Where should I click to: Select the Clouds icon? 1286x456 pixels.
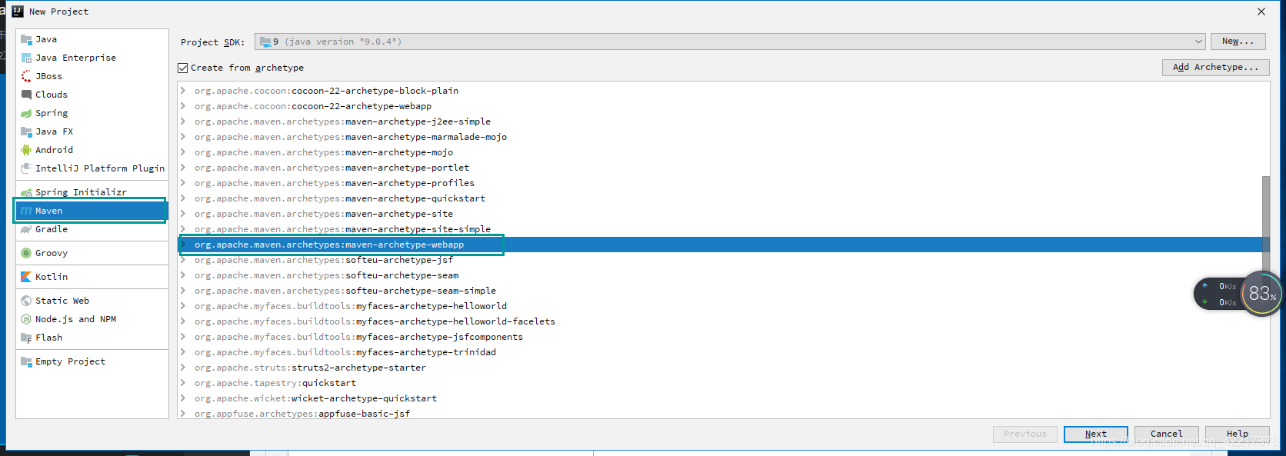click(26, 95)
